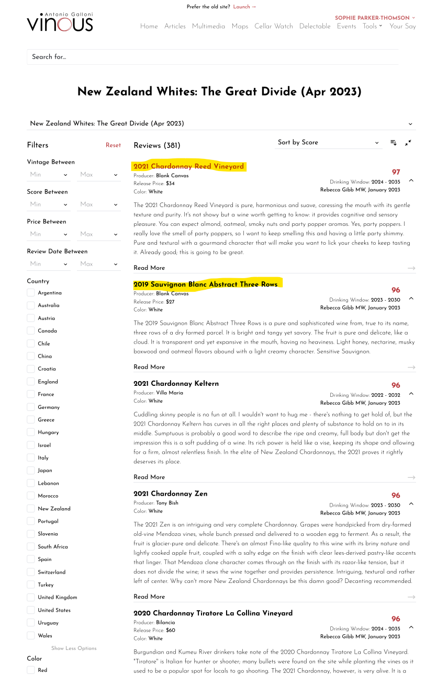Open the Cellar Watch menu item
This screenshot has height=675, width=448.
click(274, 26)
